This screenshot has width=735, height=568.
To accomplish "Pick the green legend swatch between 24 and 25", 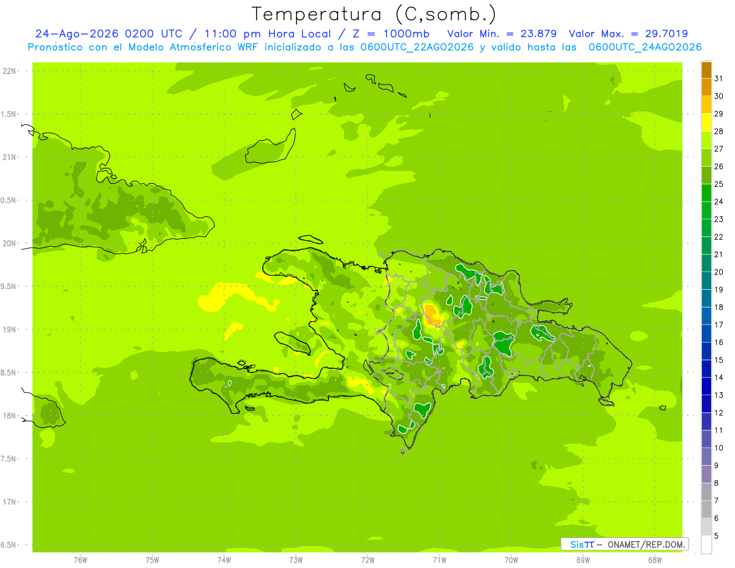I will point(706,193).
